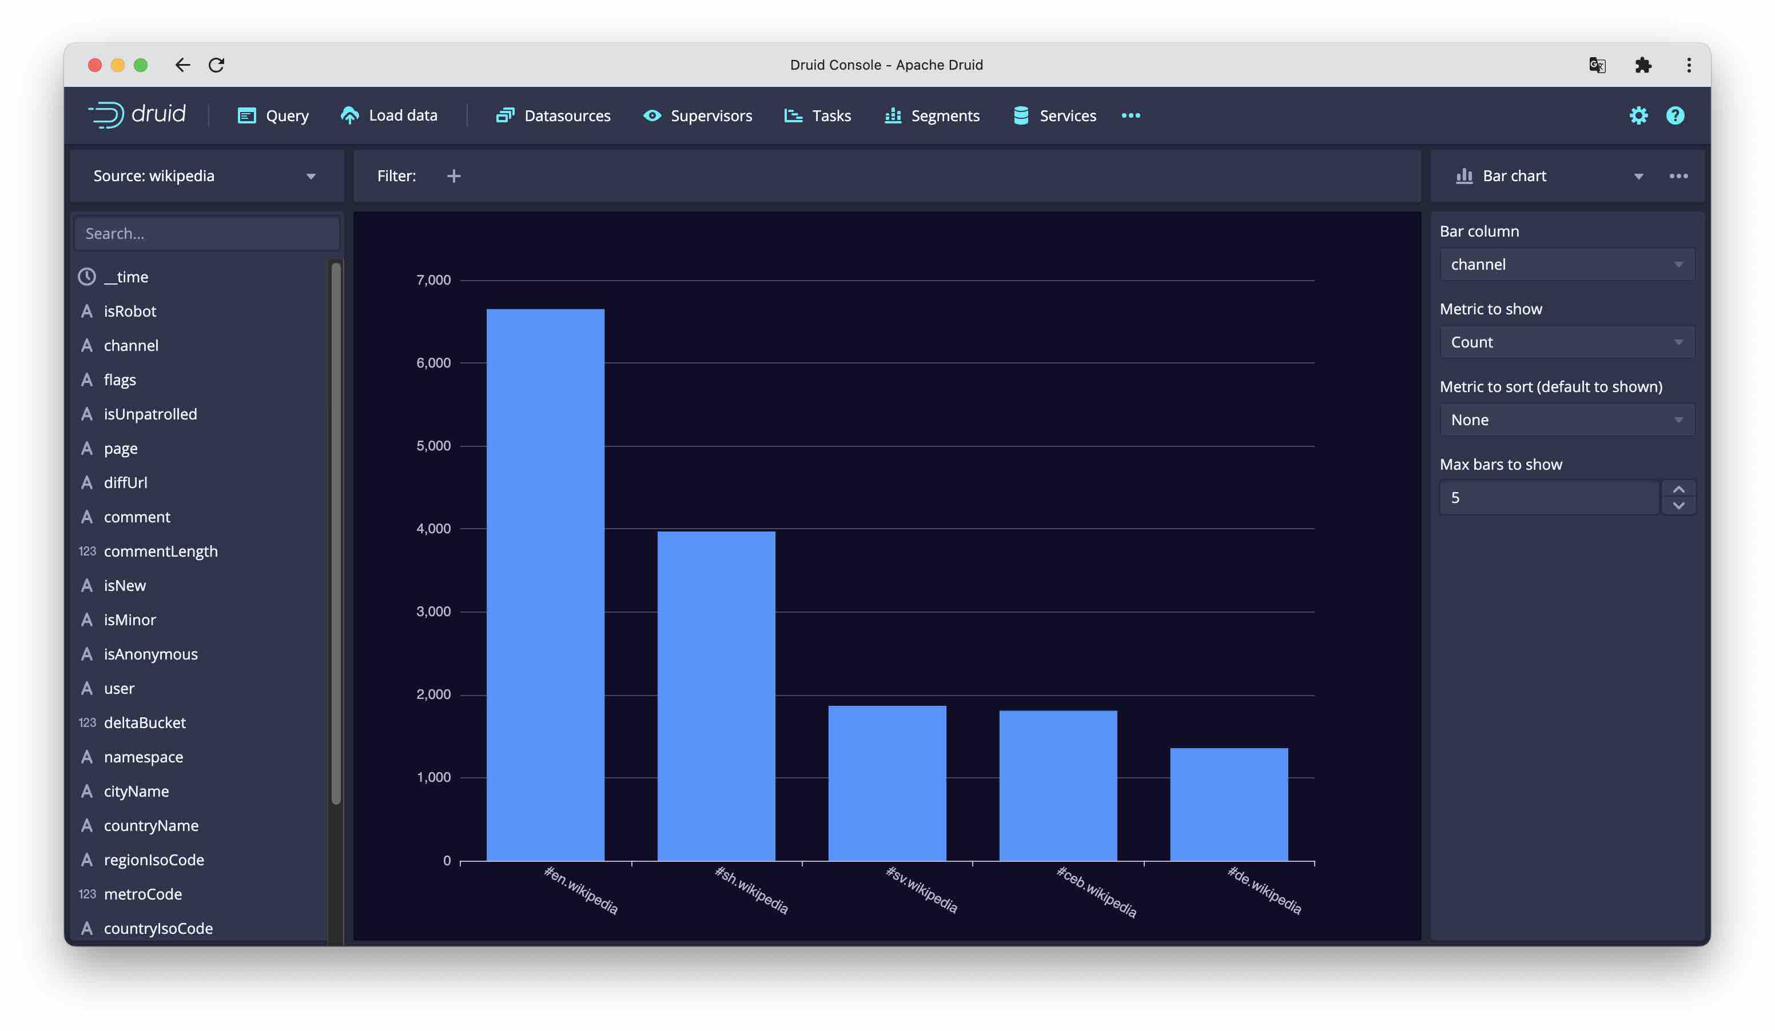
Task: Toggle the isRobot field visibility
Action: point(130,310)
